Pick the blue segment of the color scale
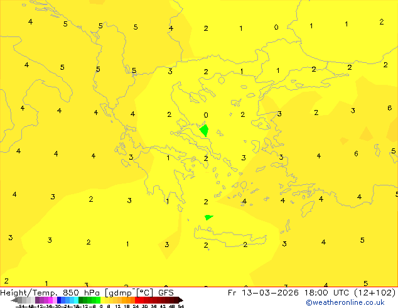Viewport: 398px width, 308px height. tap(62, 300)
